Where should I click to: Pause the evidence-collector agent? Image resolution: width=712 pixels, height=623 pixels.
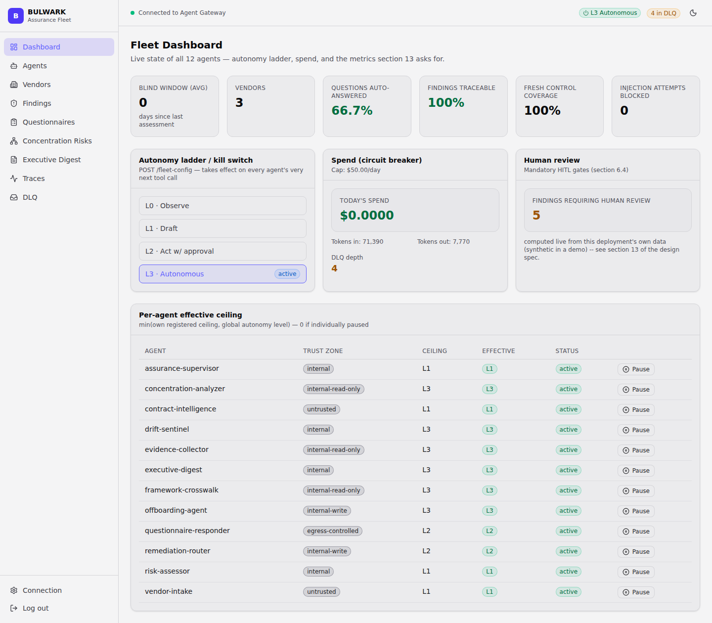point(636,450)
